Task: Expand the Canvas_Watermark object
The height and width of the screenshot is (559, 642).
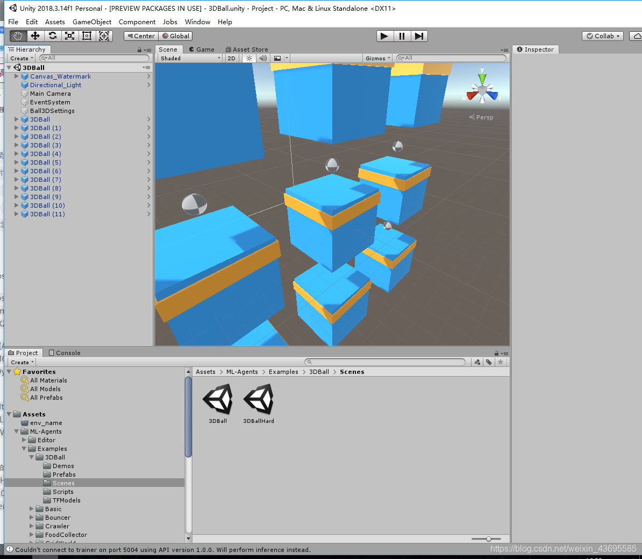Action: [16, 76]
